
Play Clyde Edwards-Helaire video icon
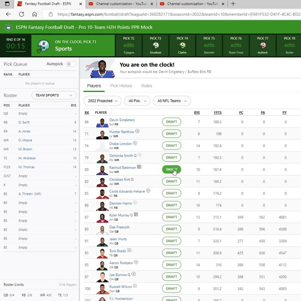(148, 191)
